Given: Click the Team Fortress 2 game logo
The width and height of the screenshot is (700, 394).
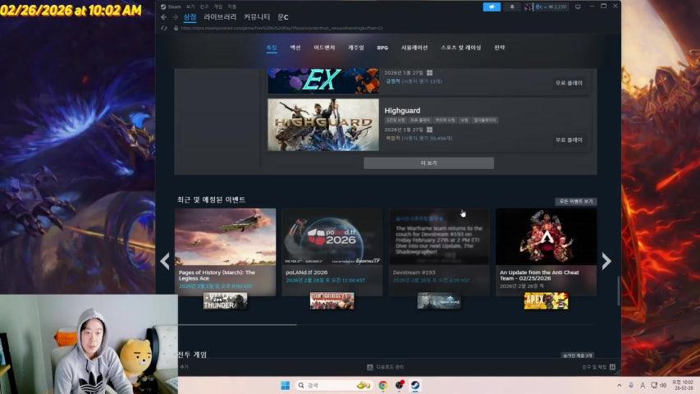Looking at the screenshot, I should click(332, 300).
